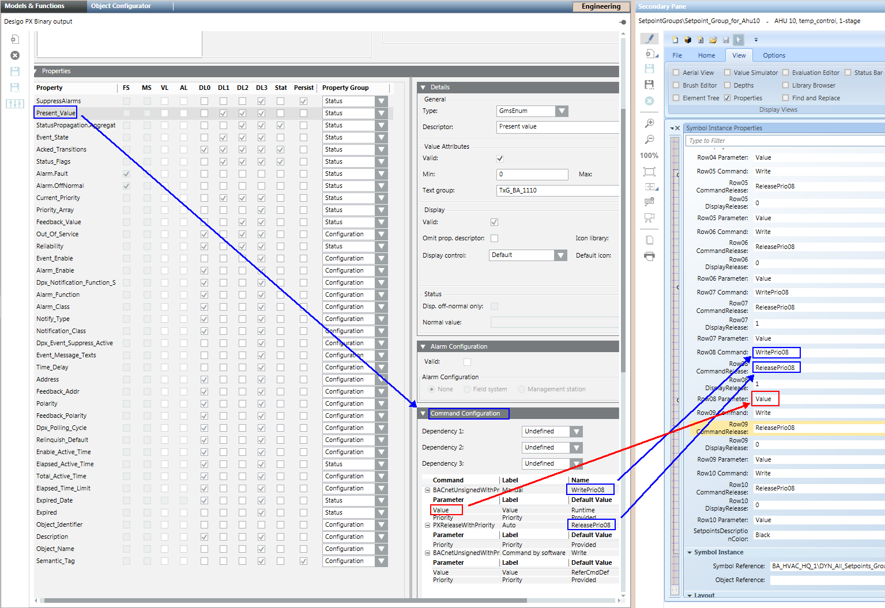
Task: Click the SetpointsDescriptionColor Black value
Action: tap(763, 535)
